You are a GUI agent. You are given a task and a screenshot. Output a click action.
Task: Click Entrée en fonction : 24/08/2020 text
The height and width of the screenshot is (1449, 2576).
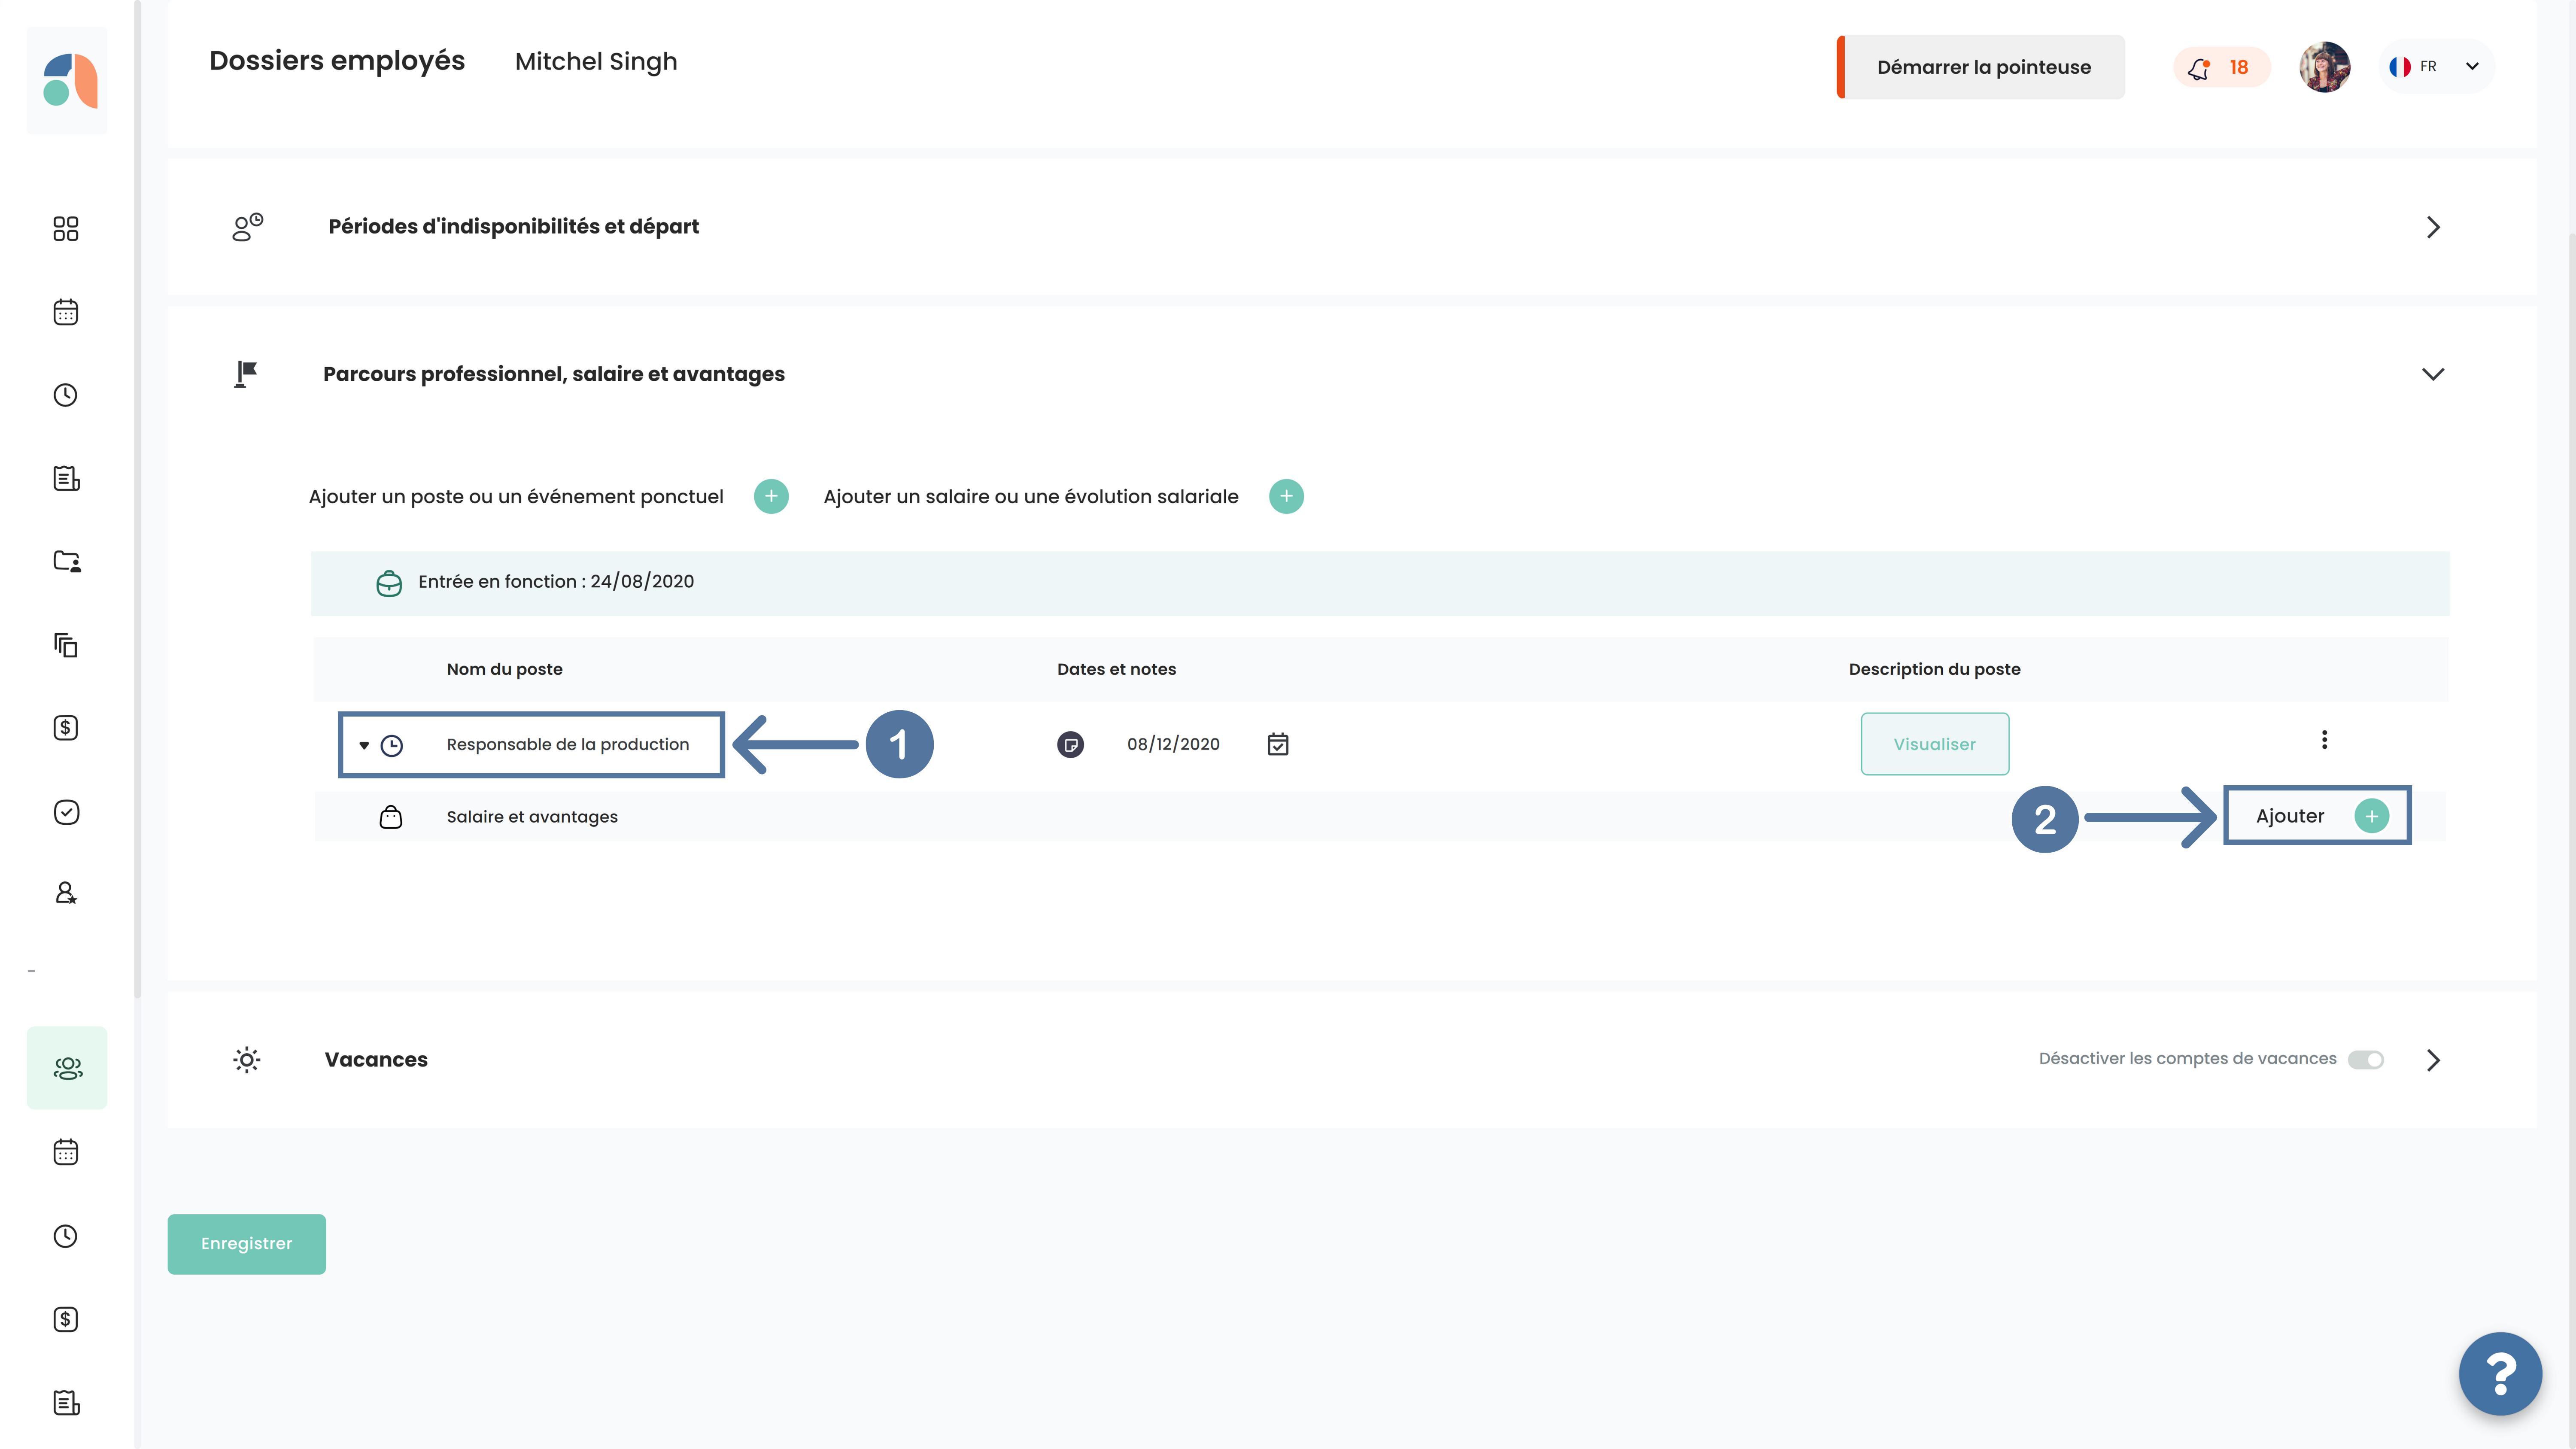[556, 582]
